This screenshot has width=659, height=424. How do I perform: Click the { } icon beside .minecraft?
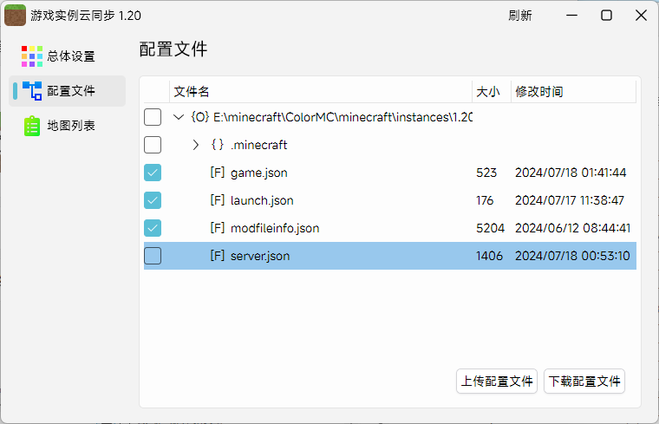pos(218,145)
